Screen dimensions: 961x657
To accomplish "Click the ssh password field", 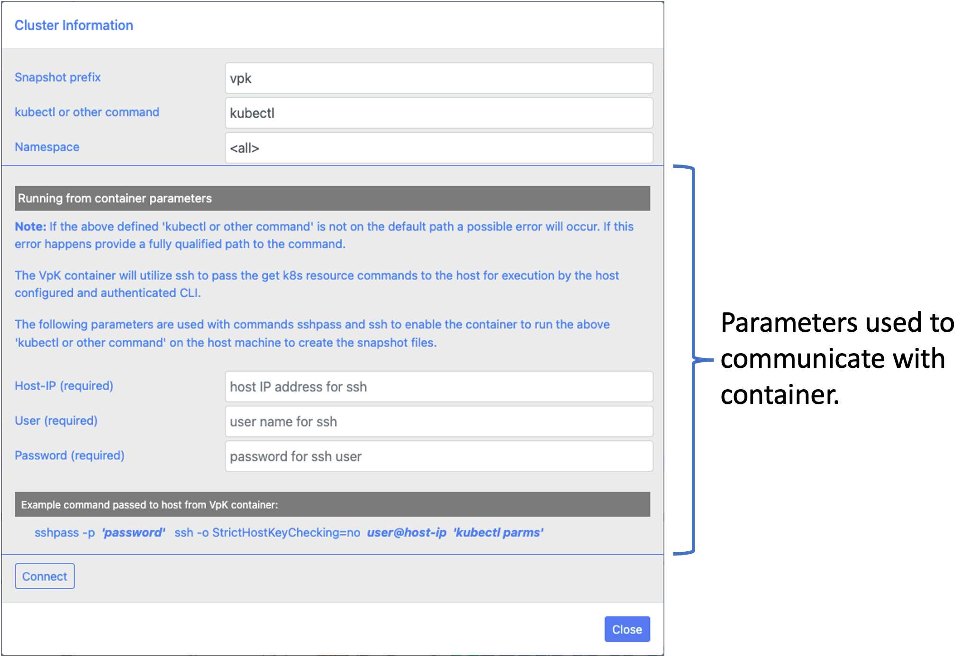I will [x=438, y=456].
